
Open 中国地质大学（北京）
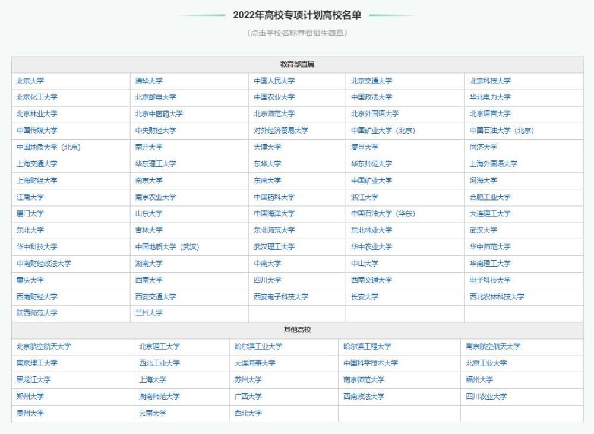pyautogui.click(x=49, y=147)
